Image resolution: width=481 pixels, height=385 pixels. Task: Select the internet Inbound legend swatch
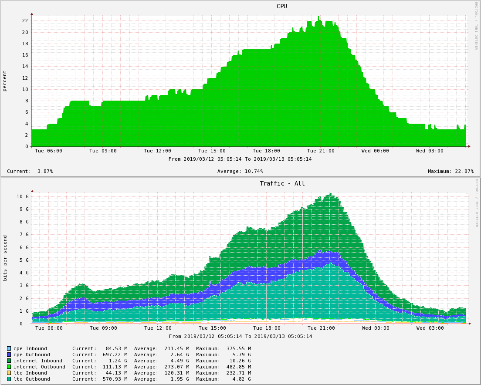[x=9, y=361]
